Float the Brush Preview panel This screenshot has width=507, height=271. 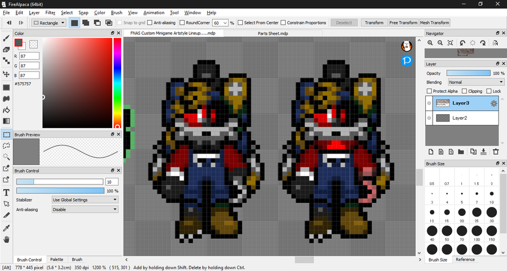113,134
